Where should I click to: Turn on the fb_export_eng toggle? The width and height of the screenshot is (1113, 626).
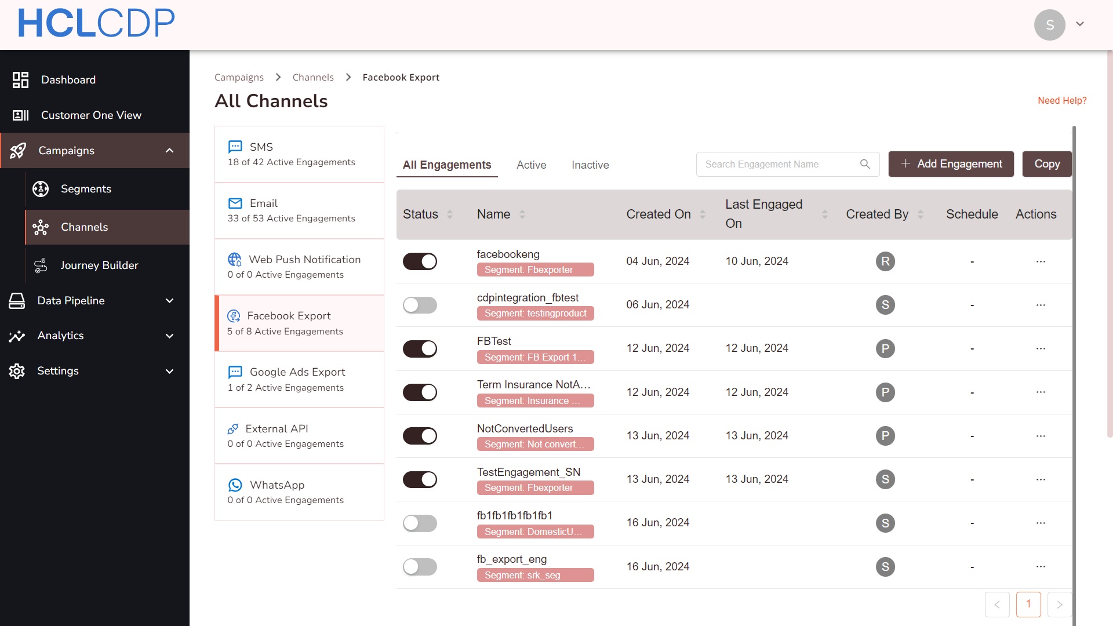[x=420, y=567]
